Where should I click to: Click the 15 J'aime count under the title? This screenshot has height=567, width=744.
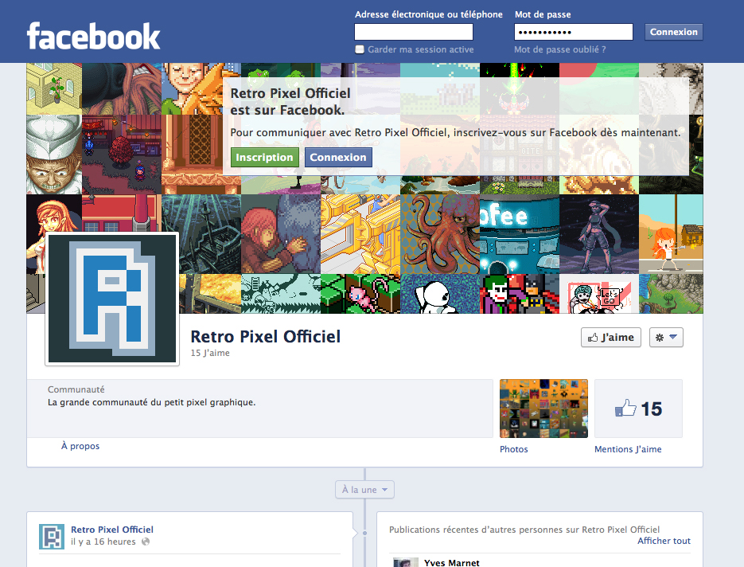(210, 353)
